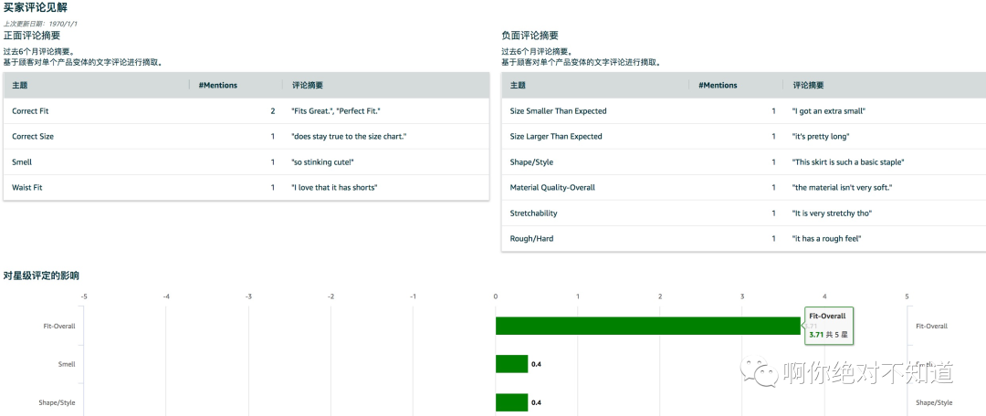Click the Fit-Overall green chart bar
The image size is (986, 416).
pos(647,326)
